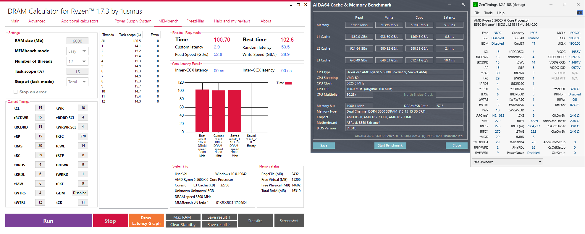Click the Random latency value 53.5

pos(285,47)
